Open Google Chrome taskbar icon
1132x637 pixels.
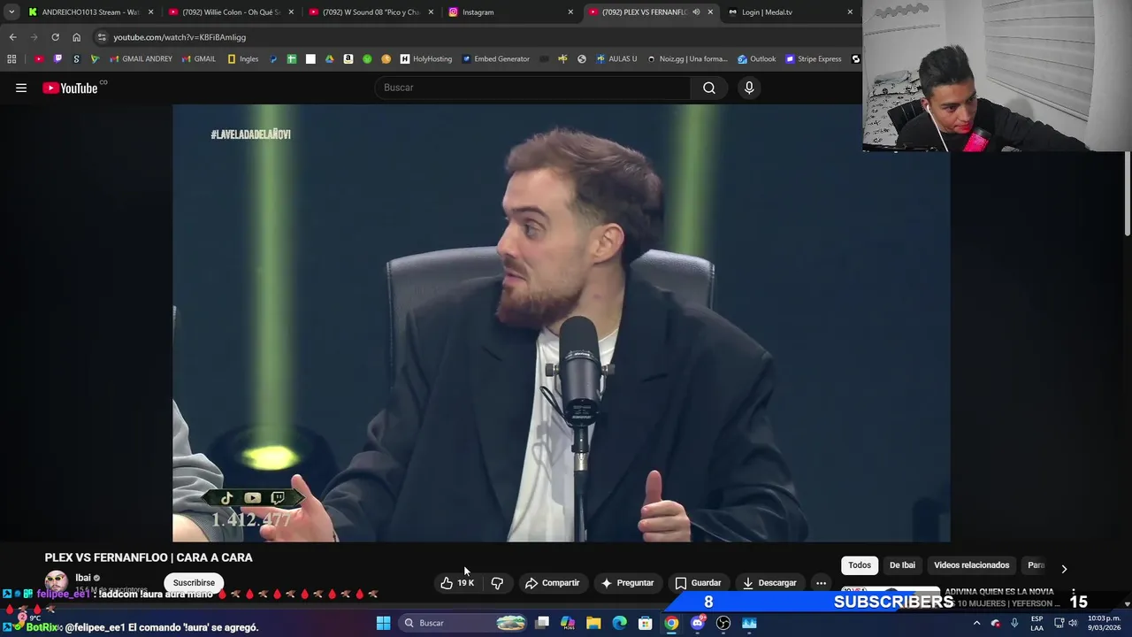click(x=671, y=623)
